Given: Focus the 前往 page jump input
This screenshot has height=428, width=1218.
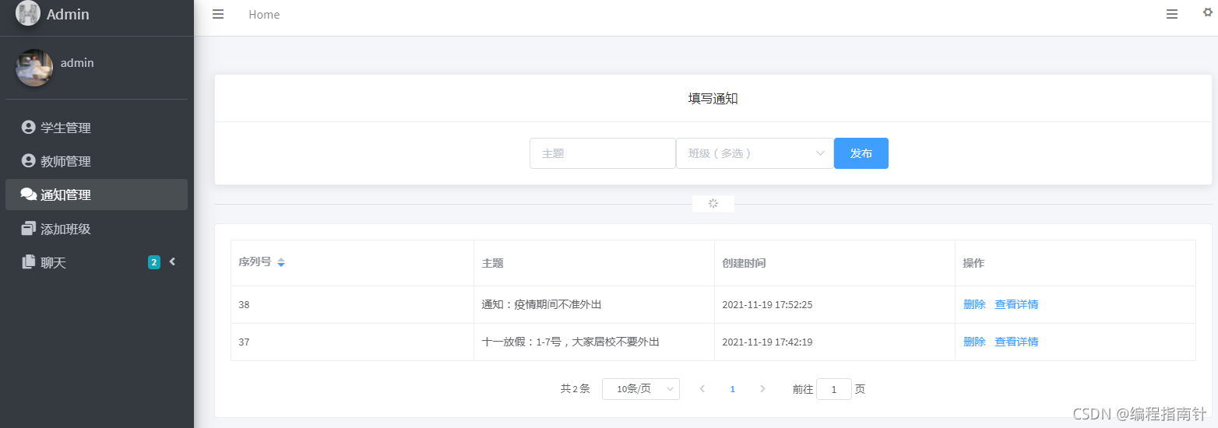Looking at the screenshot, I should 833,389.
